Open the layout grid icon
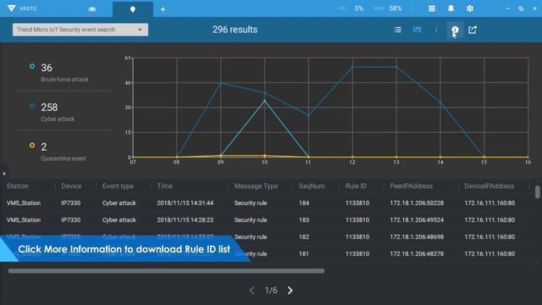 (432, 8)
